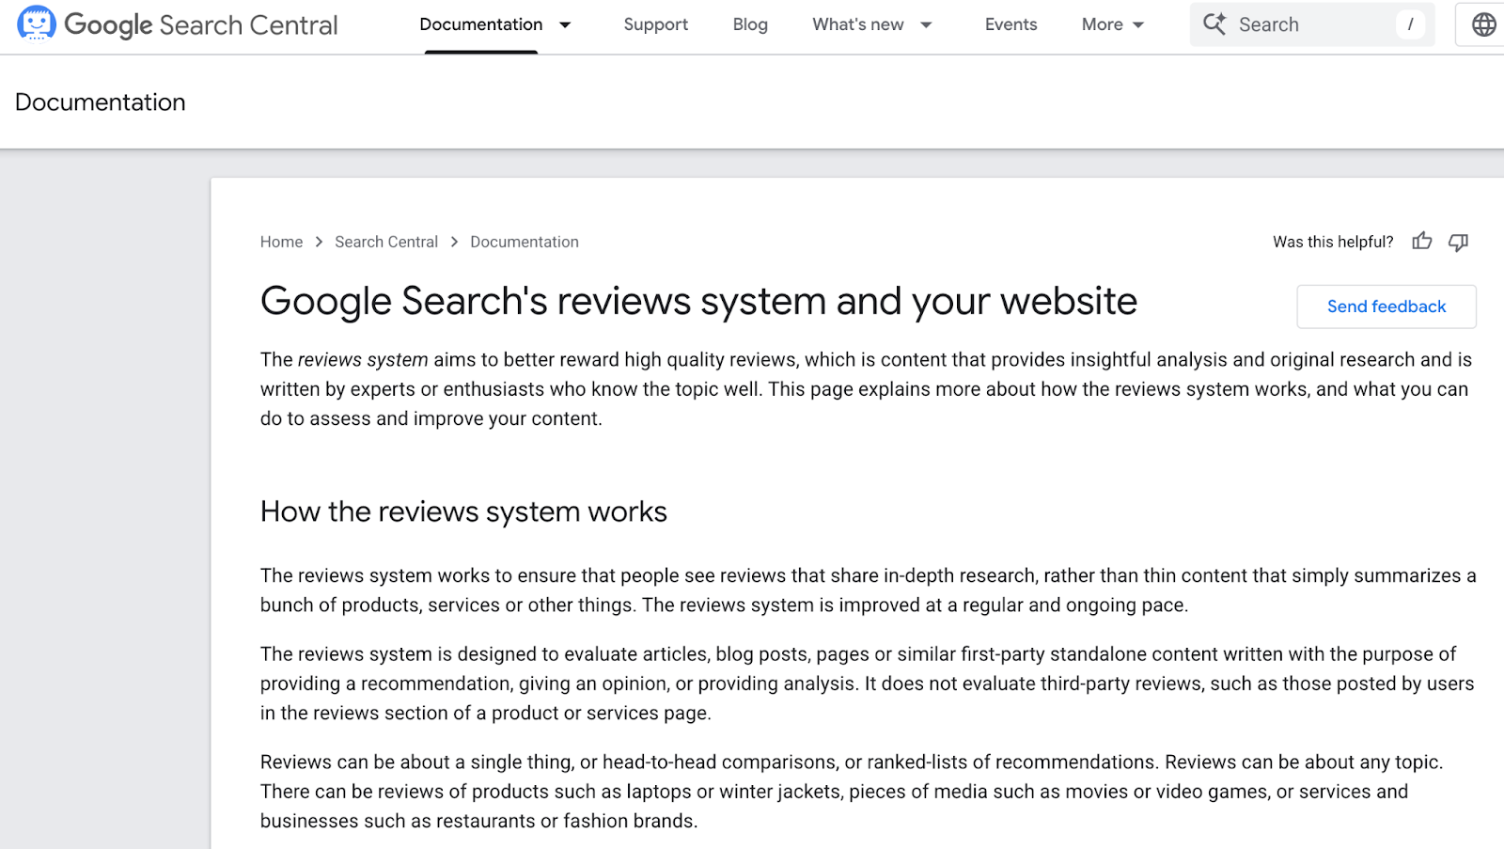The height and width of the screenshot is (849, 1504).
Task: Open the More dropdown menu
Action: click(x=1113, y=24)
